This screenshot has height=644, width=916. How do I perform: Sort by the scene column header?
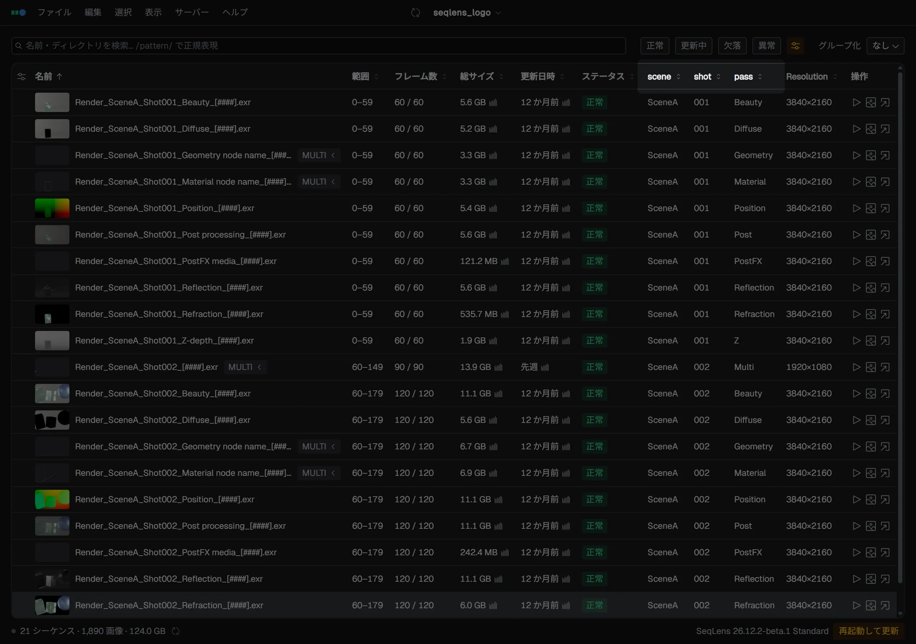(663, 77)
